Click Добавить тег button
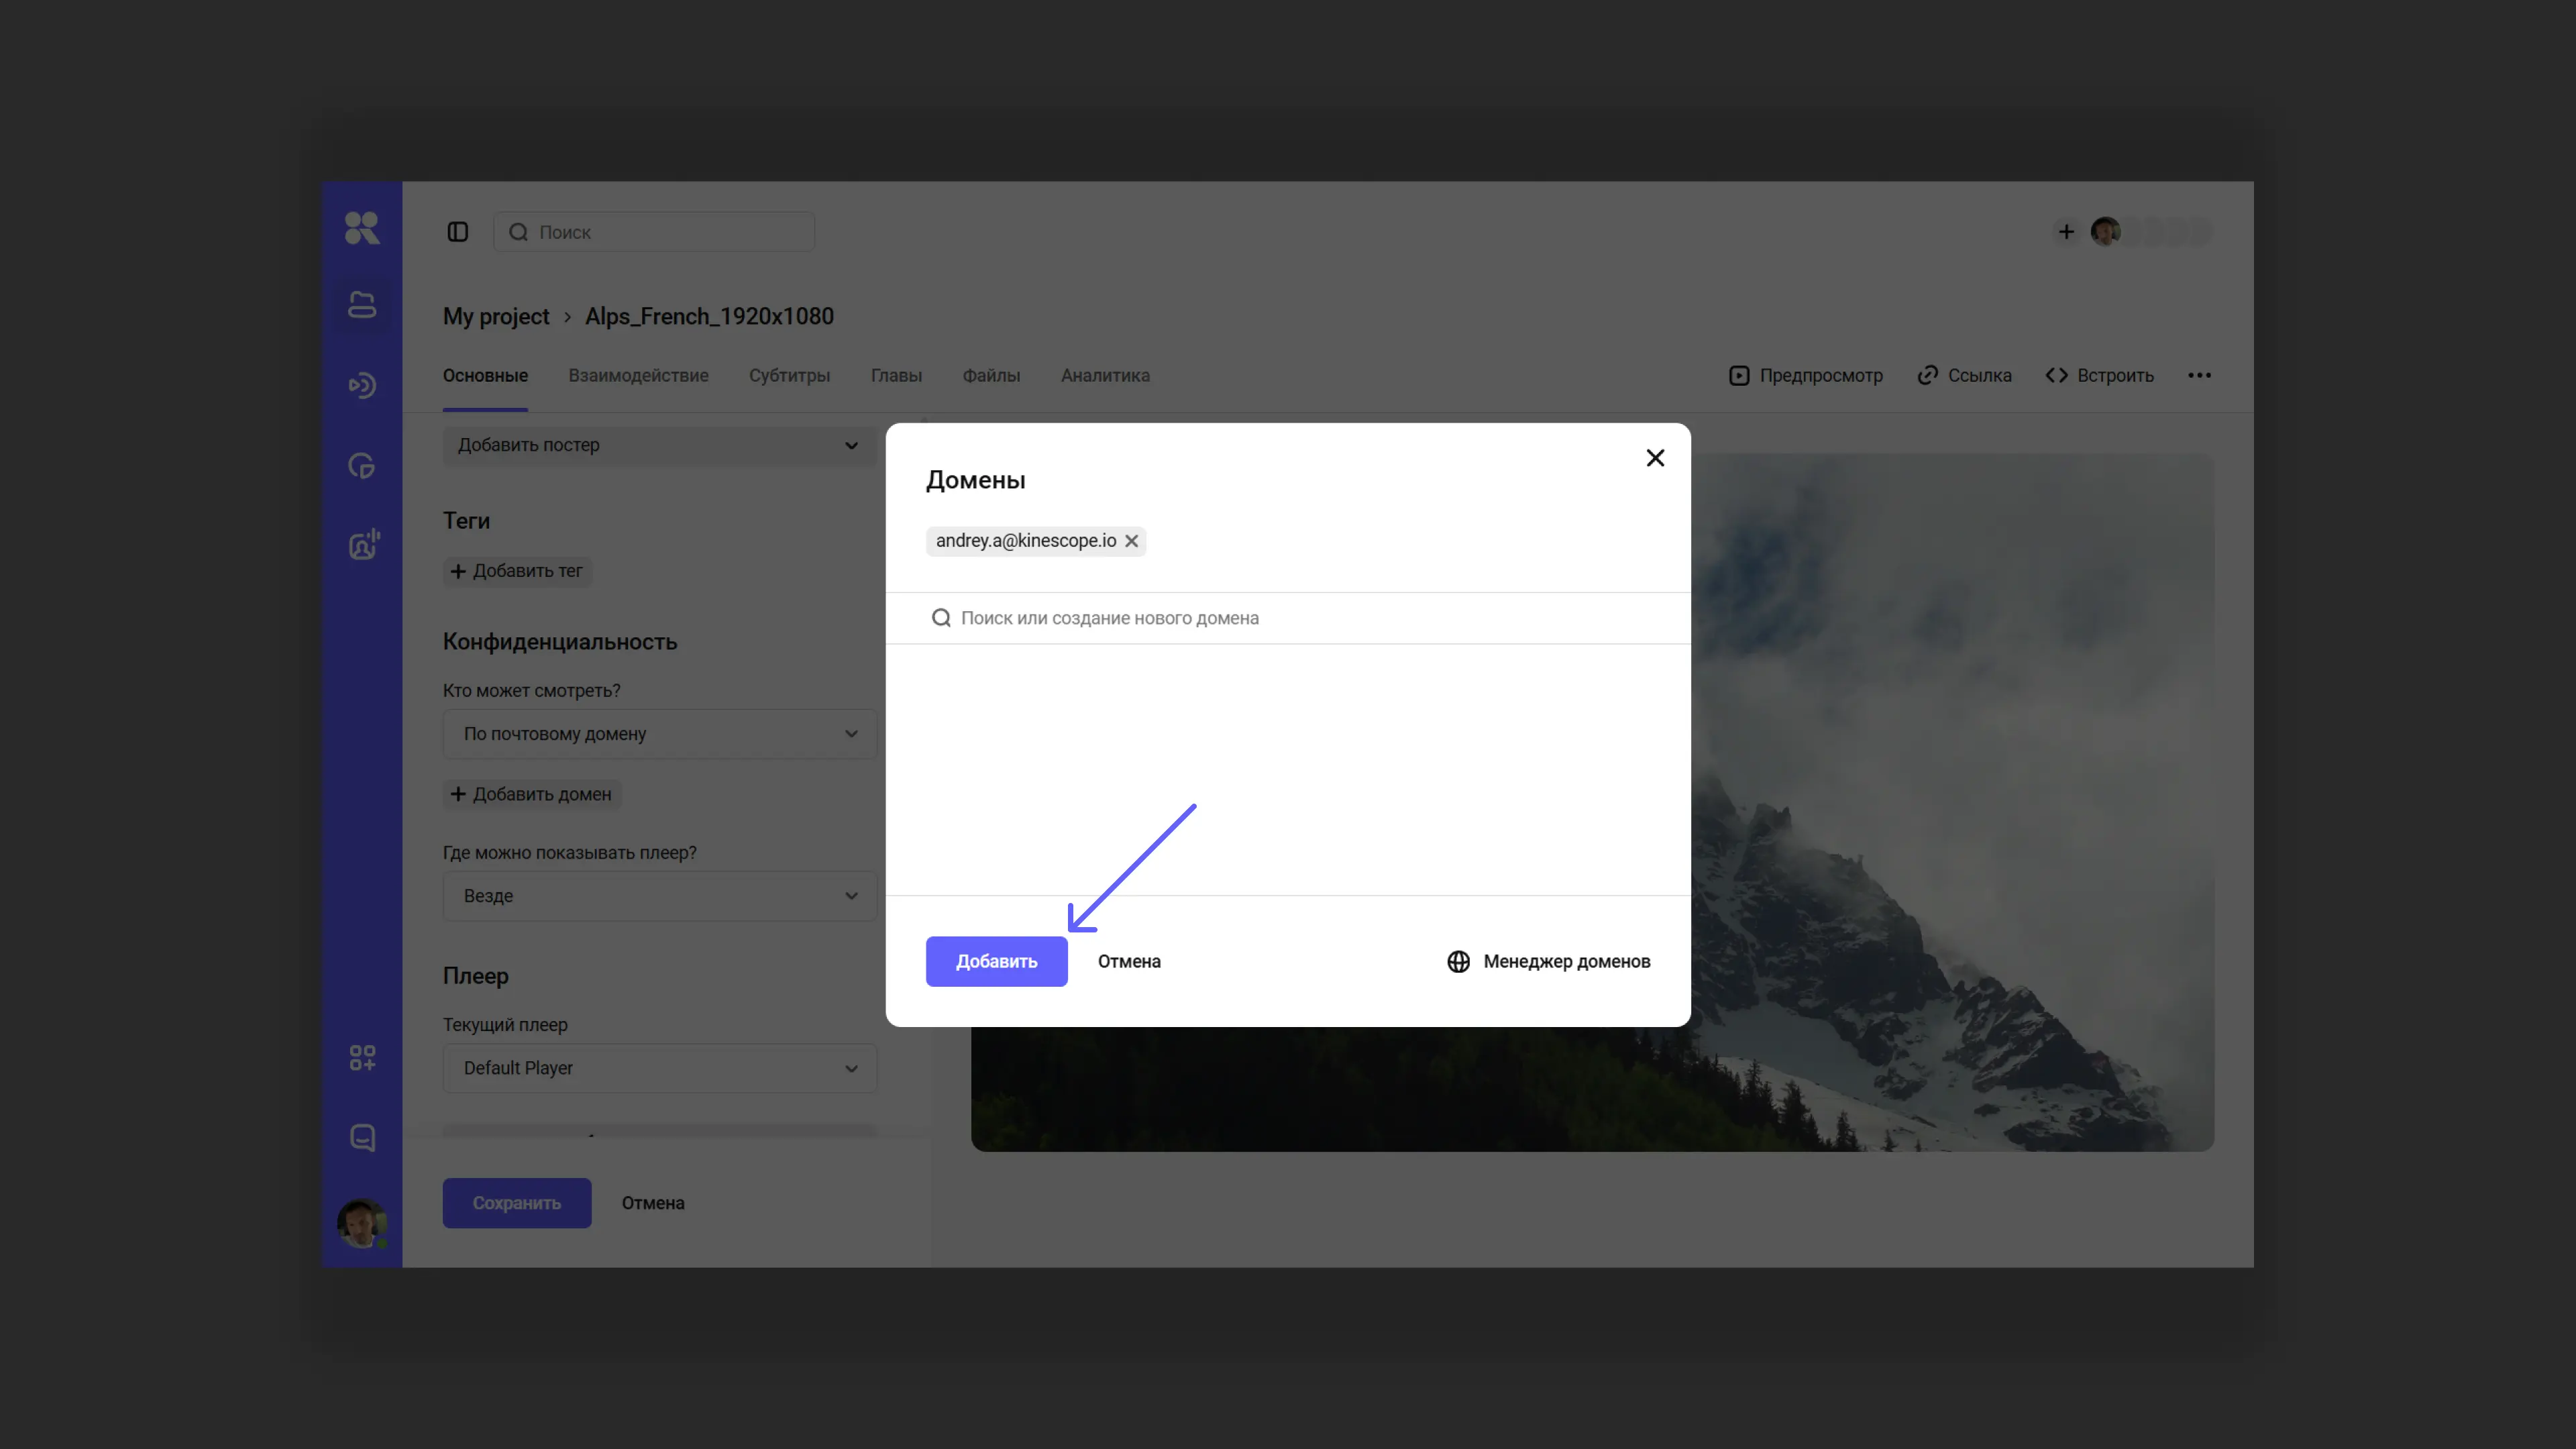The height and width of the screenshot is (1449, 2576). 517,571
